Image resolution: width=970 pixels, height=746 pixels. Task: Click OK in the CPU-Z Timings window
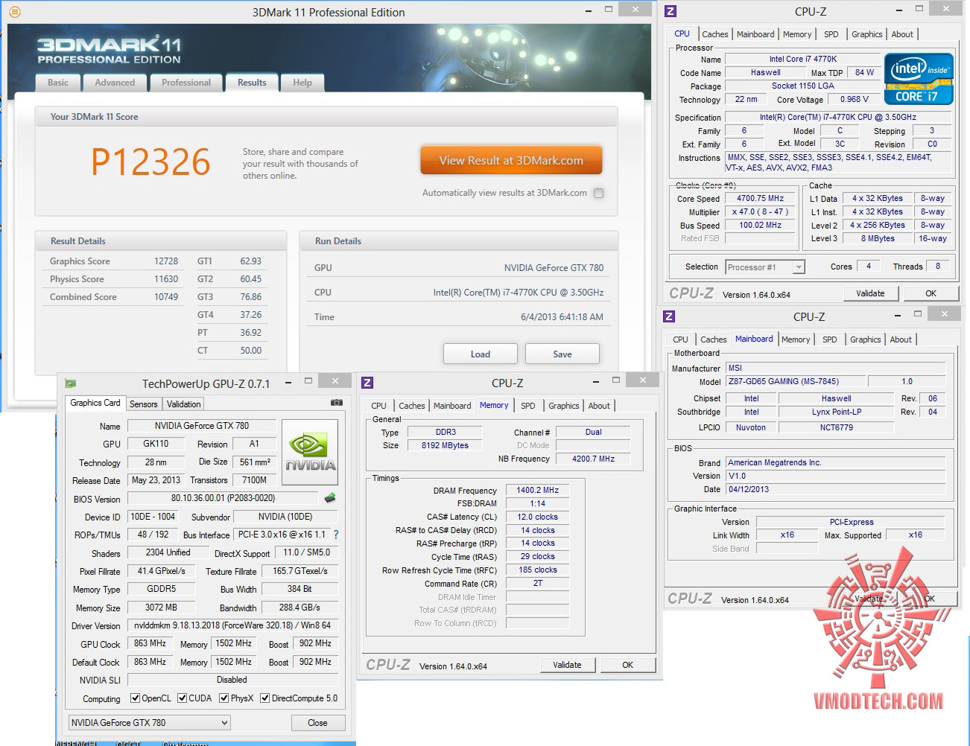click(x=628, y=665)
